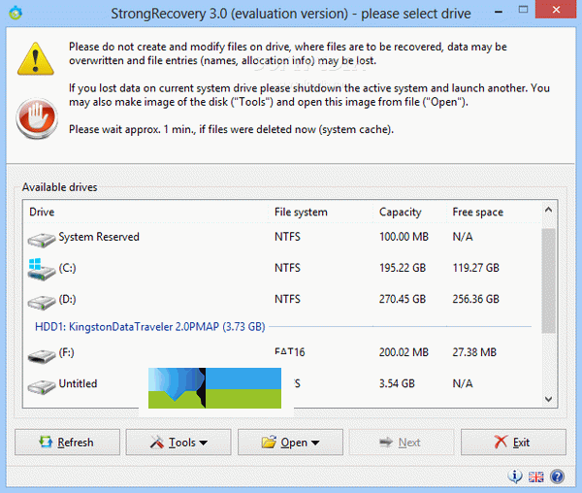The height and width of the screenshot is (493, 582).
Task: Click the StrongRecovery app icon in title bar
Action: point(16,13)
